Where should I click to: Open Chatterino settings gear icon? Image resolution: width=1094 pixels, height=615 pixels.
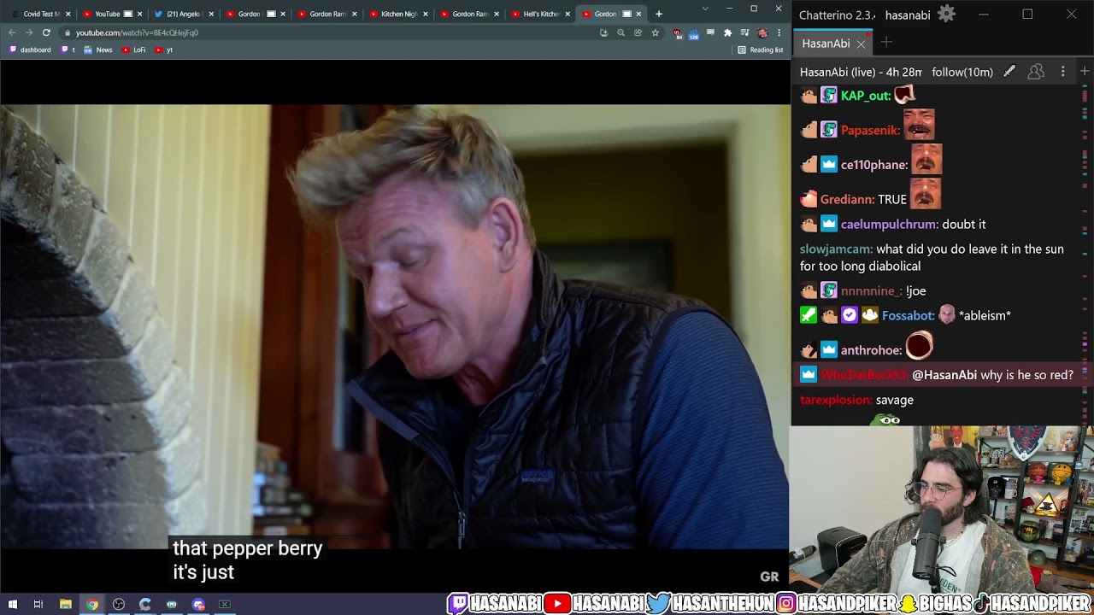click(x=946, y=15)
